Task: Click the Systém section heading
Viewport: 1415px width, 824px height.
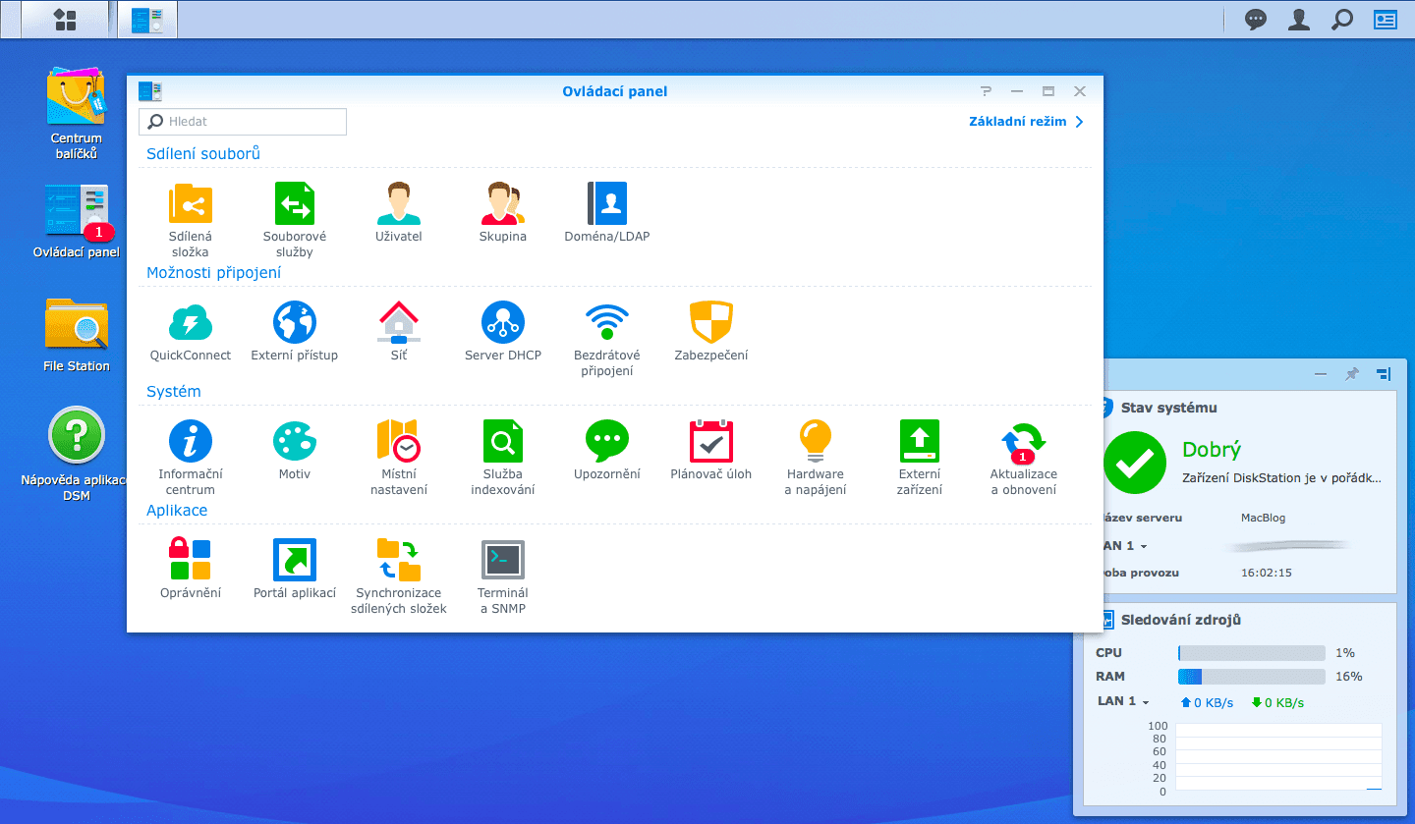Action: coord(174,392)
